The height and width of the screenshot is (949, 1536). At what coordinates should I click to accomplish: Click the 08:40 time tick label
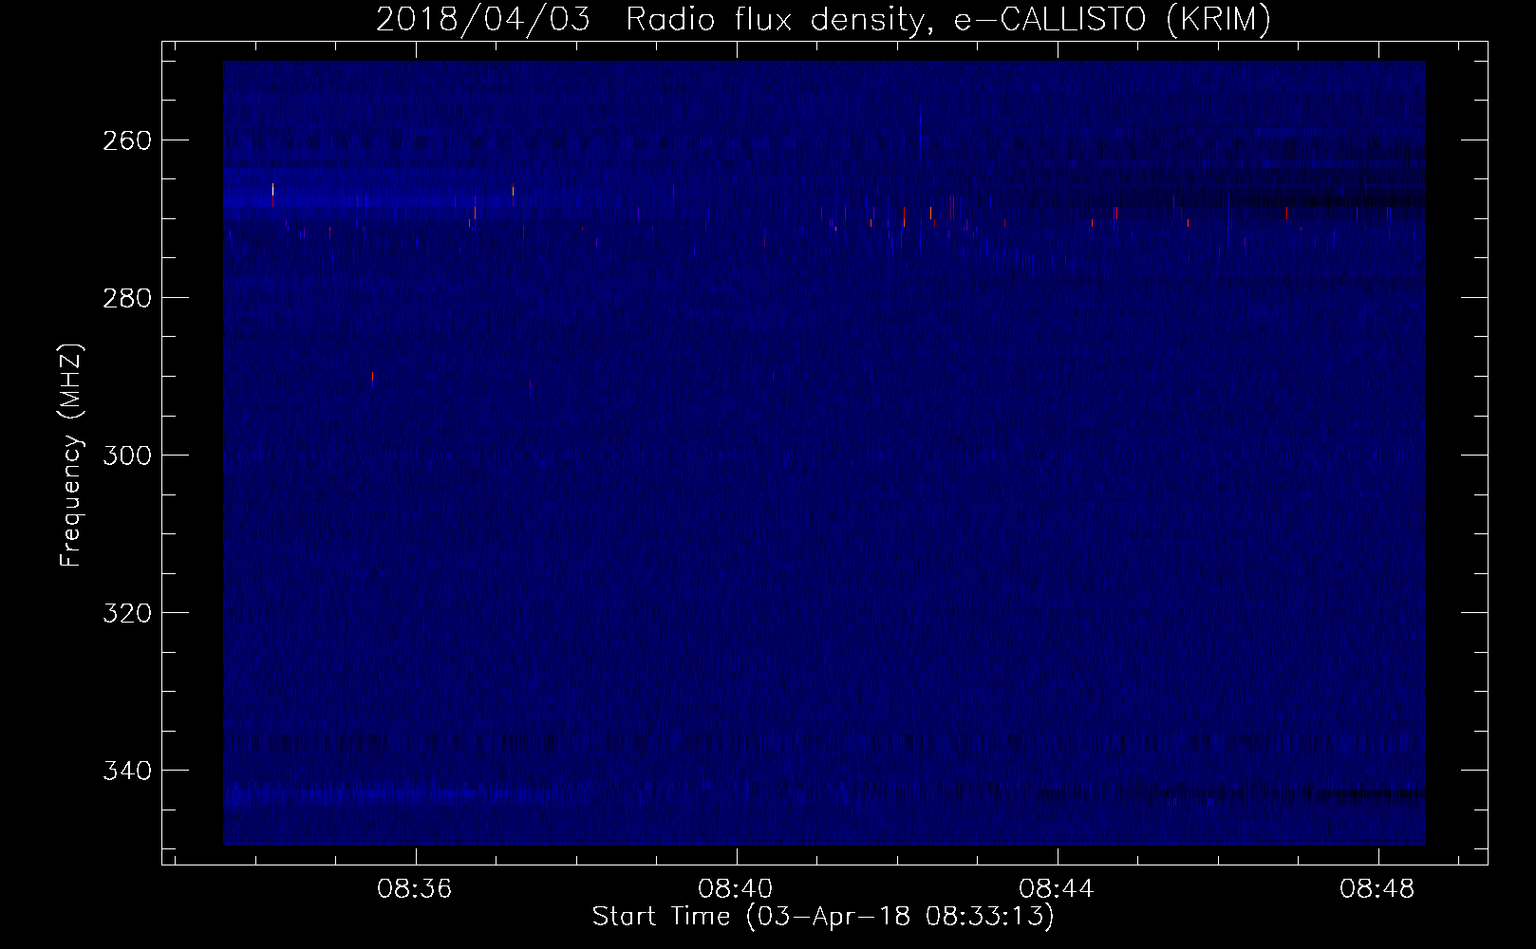pyautogui.click(x=736, y=889)
